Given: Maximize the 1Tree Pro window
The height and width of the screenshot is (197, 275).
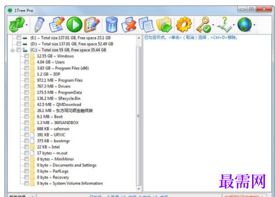Looking at the screenshot, I should tap(251, 9).
